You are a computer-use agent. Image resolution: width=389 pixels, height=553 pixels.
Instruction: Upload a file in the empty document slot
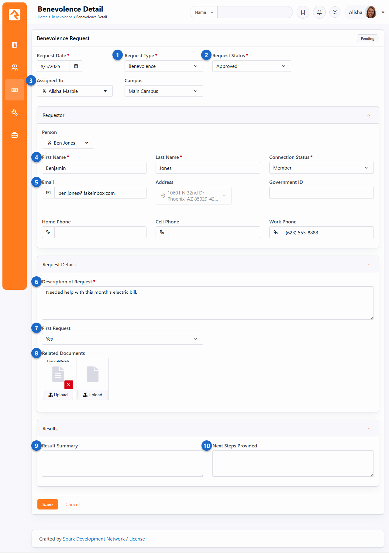[93, 395]
